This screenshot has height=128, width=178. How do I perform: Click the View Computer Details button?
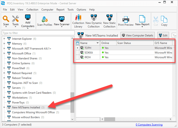(138, 35)
